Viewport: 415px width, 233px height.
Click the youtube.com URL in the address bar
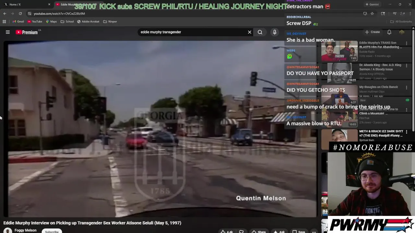[59, 14]
